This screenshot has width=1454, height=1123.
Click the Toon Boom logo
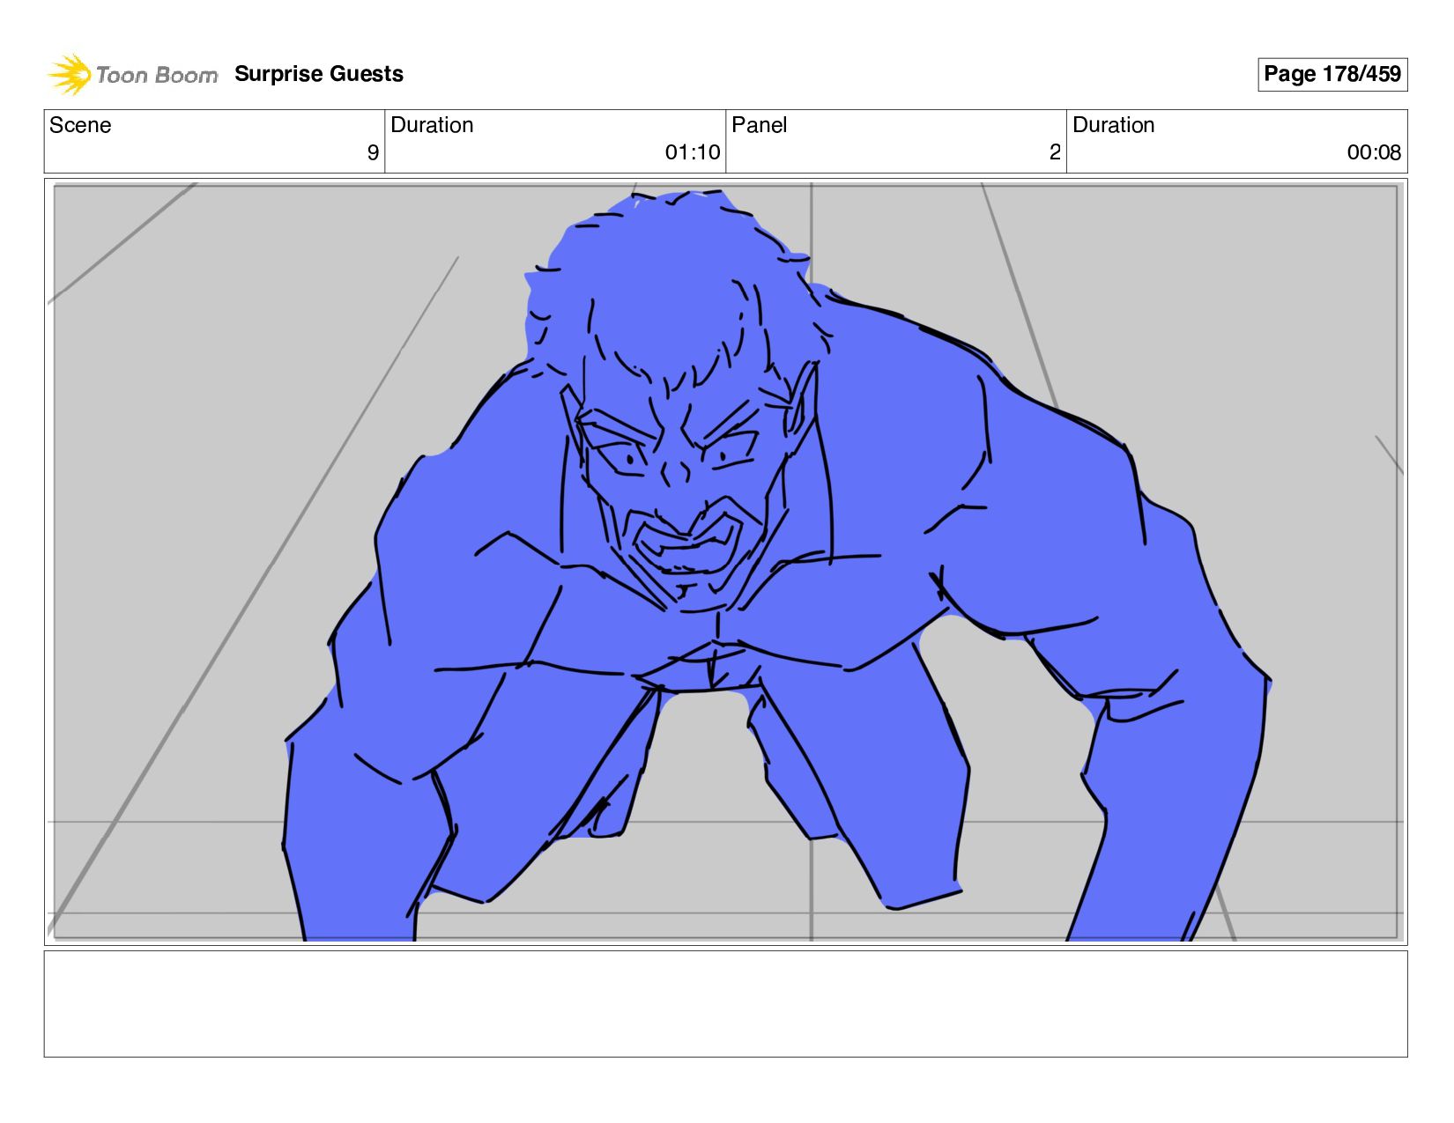(132, 74)
